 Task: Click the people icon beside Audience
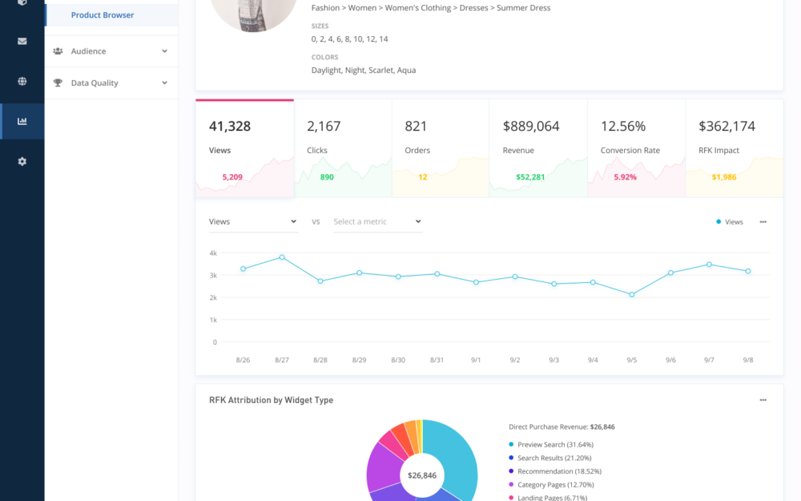point(58,51)
